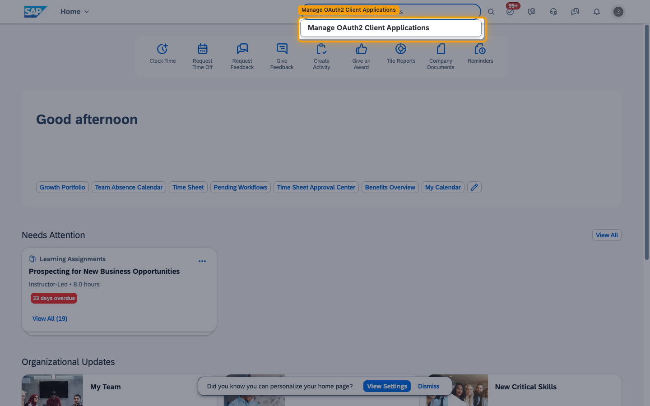Open the To-Do checkmark icon with 99+ badge
Image resolution: width=650 pixels, height=406 pixels.
pyautogui.click(x=510, y=12)
